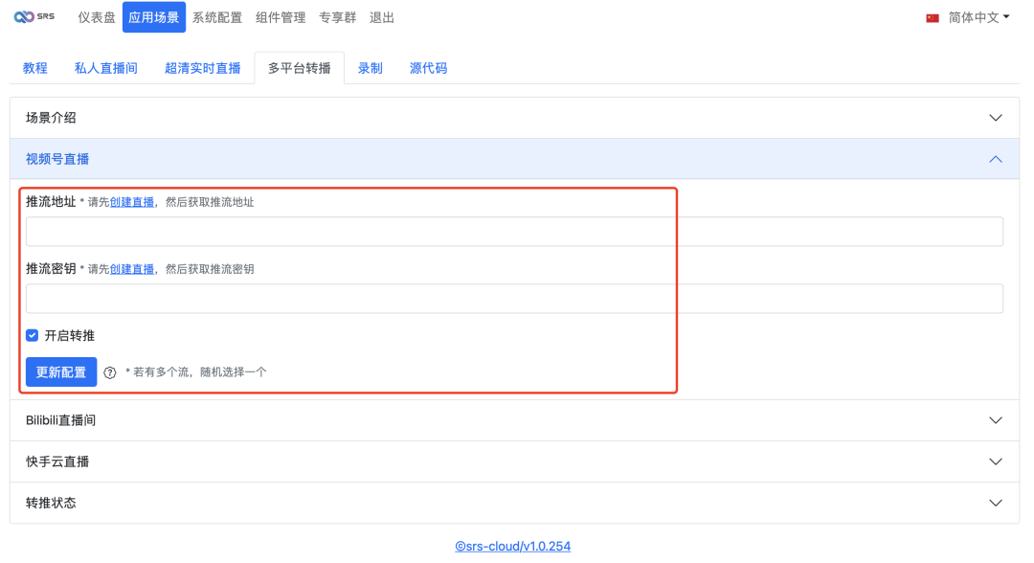Screen dimensions: 1034x563
Task: Open 组件管理 in top navigation
Action: [281, 18]
